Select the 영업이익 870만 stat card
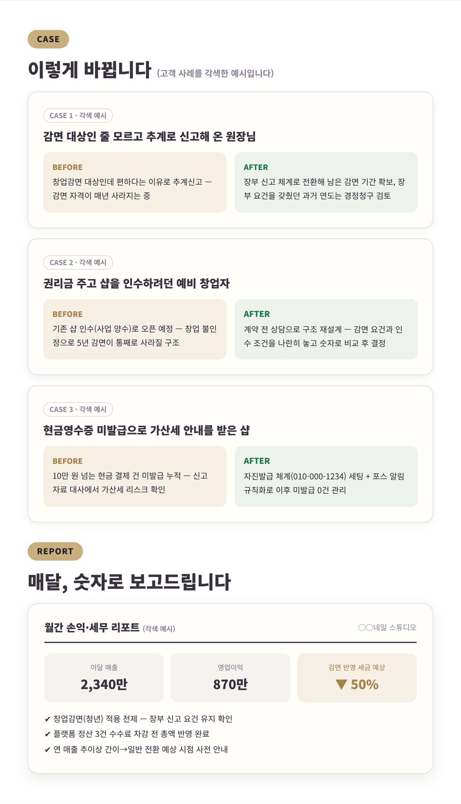Viewport: 461px width, 804px height. 230,678
